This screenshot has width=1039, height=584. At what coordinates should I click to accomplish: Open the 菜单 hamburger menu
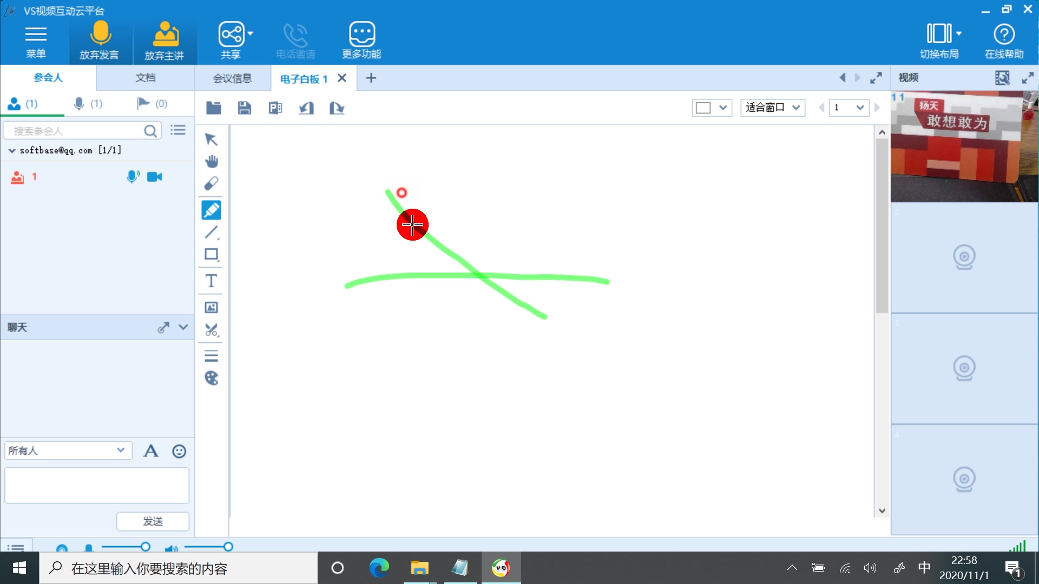36,42
